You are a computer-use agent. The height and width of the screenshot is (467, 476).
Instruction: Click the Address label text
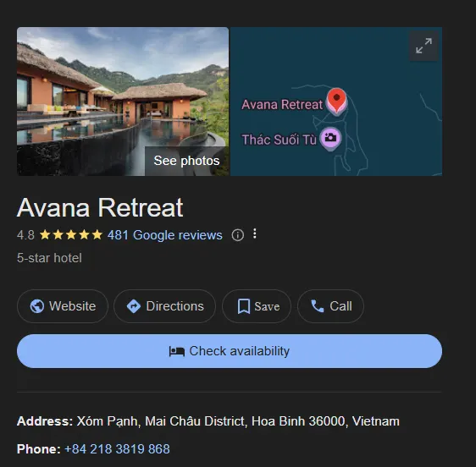(x=45, y=421)
